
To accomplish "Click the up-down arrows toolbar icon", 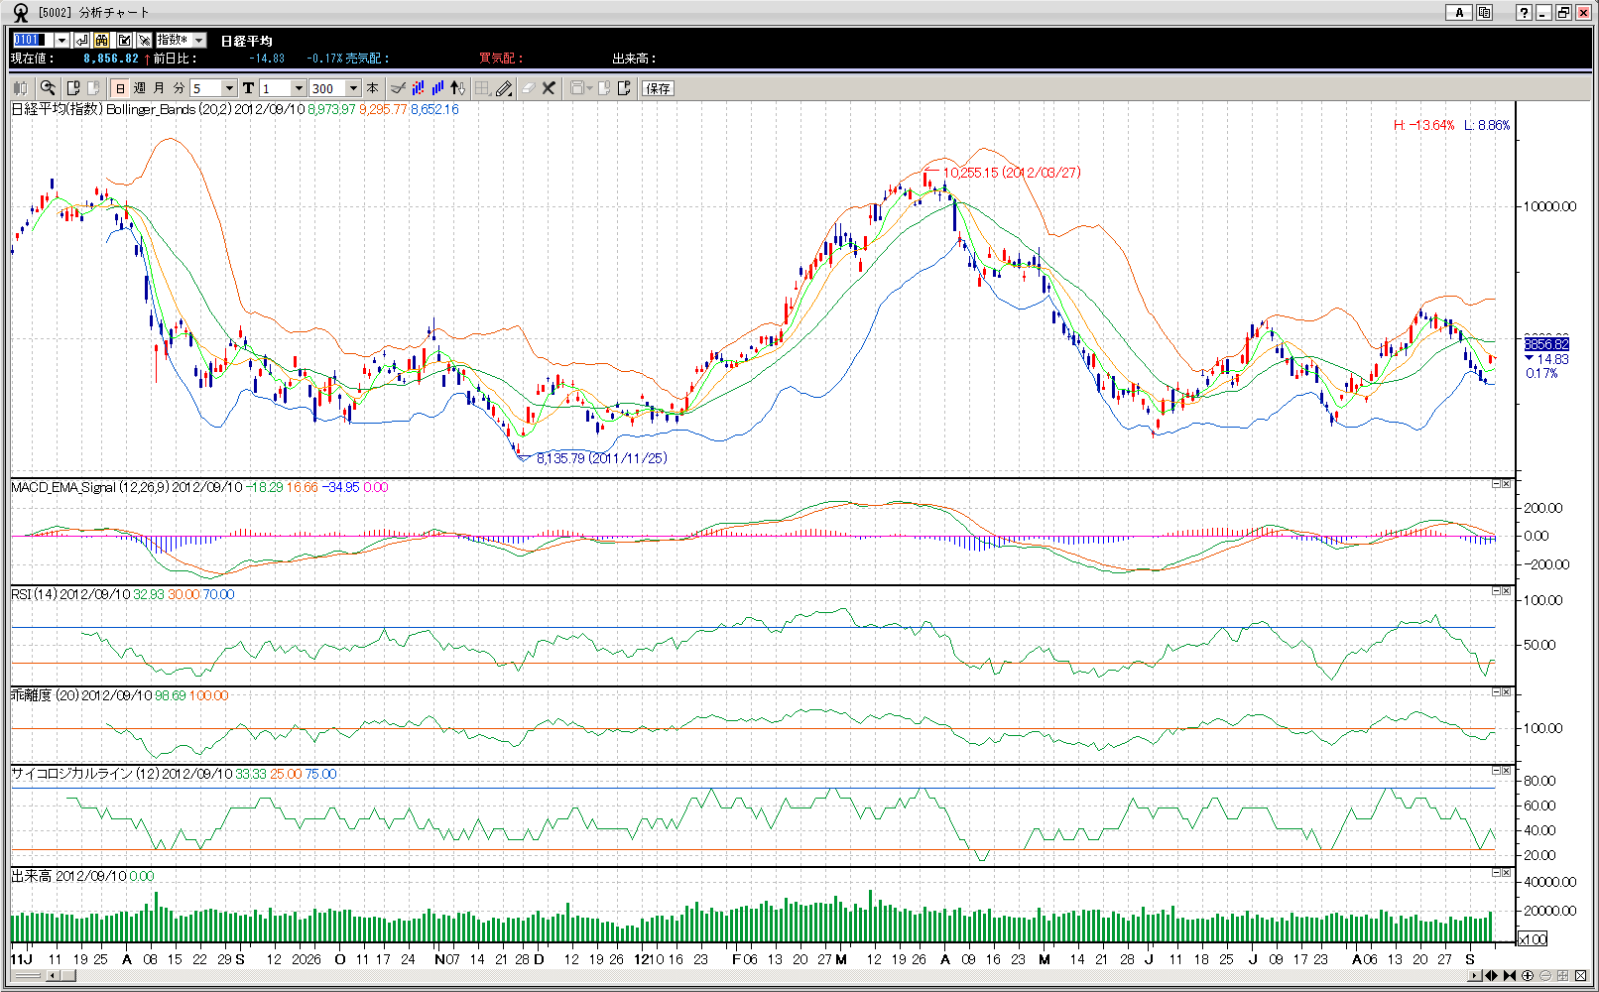I will point(457,88).
